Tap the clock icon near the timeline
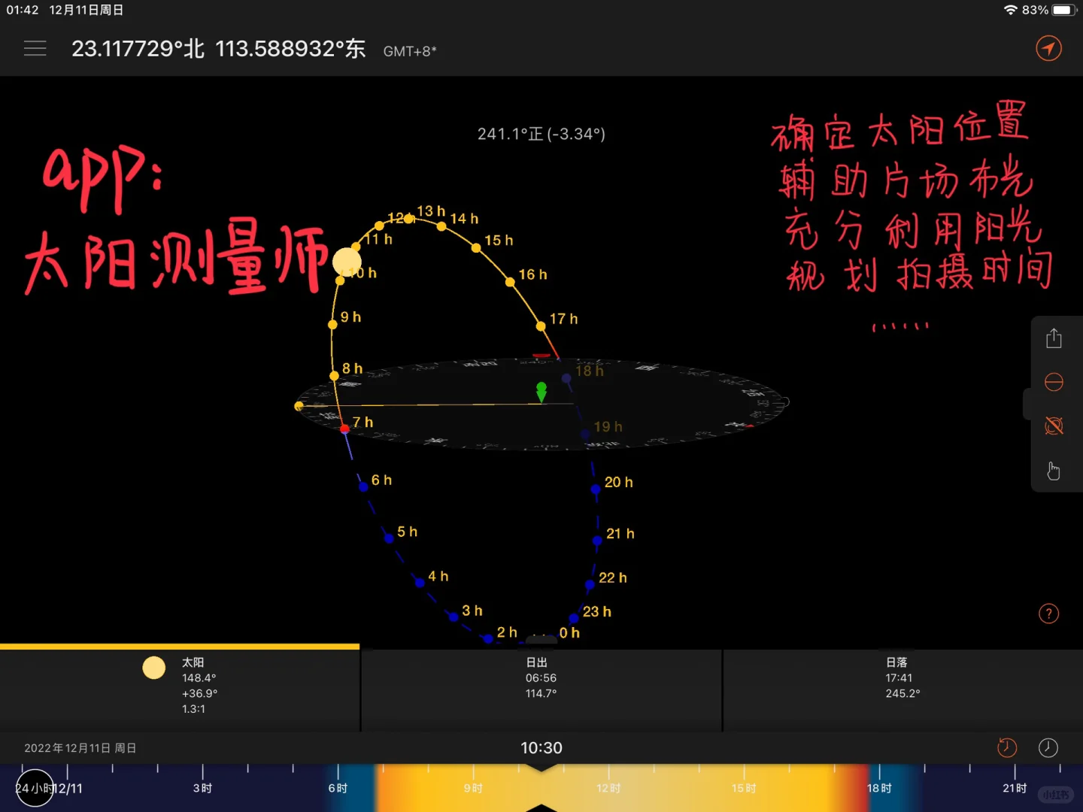The image size is (1083, 812). (x=1048, y=747)
